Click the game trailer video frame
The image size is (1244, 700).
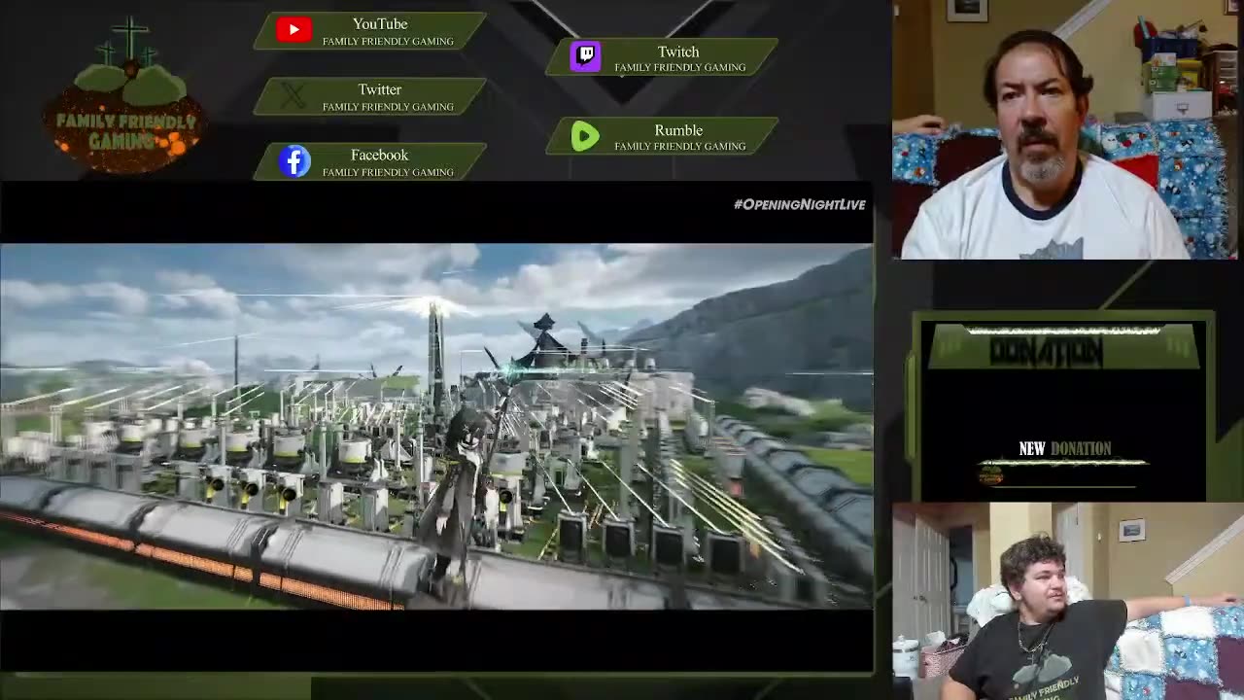436,426
